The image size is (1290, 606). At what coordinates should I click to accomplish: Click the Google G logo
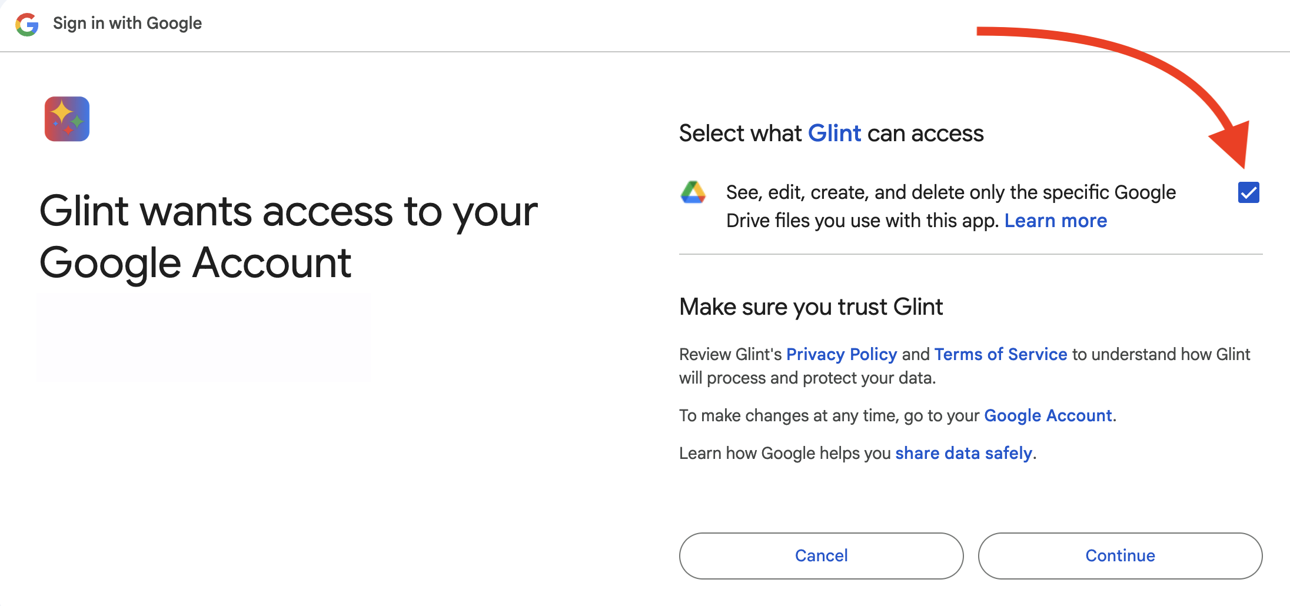27,24
